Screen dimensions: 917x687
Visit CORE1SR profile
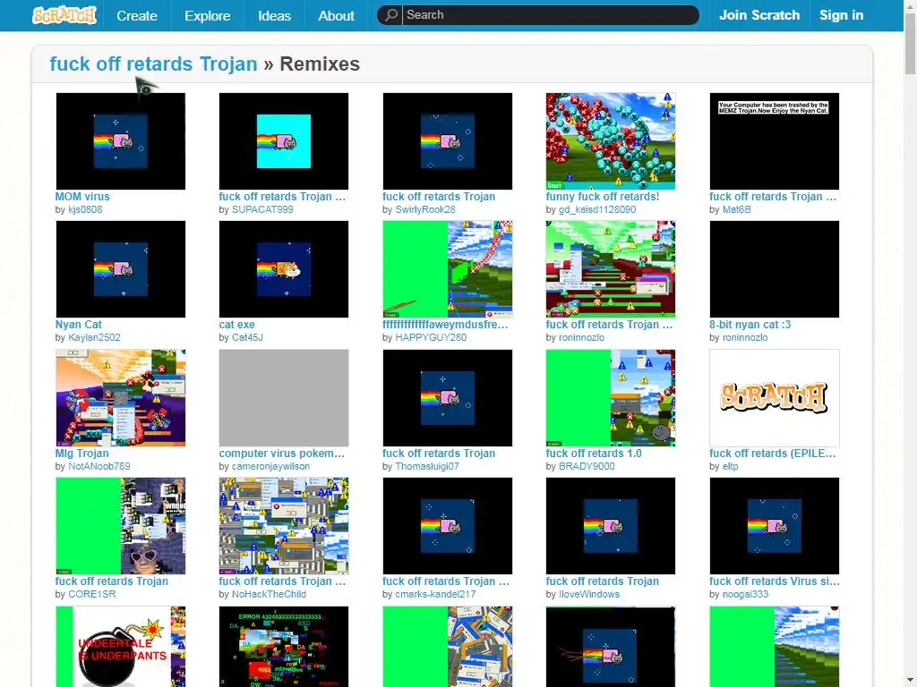92,594
